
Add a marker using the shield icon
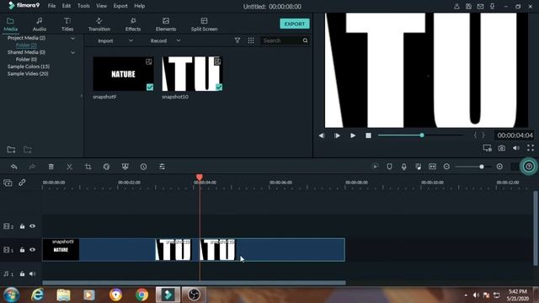click(x=389, y=167)
